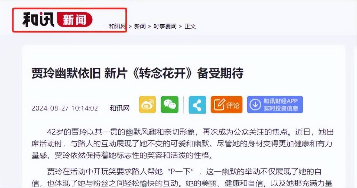The image size is (357, 188).
Task: Share article via Weibo icon
Action: (148, 105)
